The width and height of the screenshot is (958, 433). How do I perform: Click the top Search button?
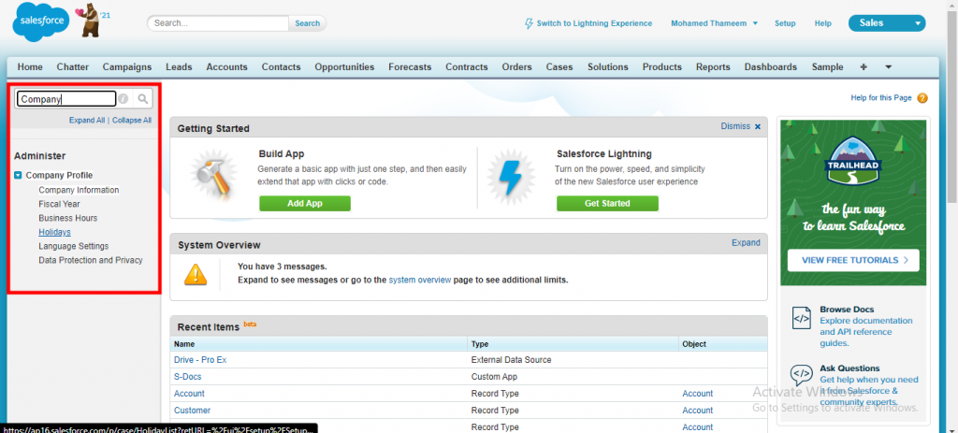tap(307, 23)
